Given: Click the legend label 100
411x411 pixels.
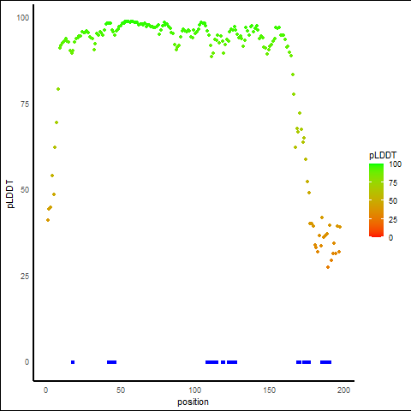Looking at the screenshot, I should 395,164.
